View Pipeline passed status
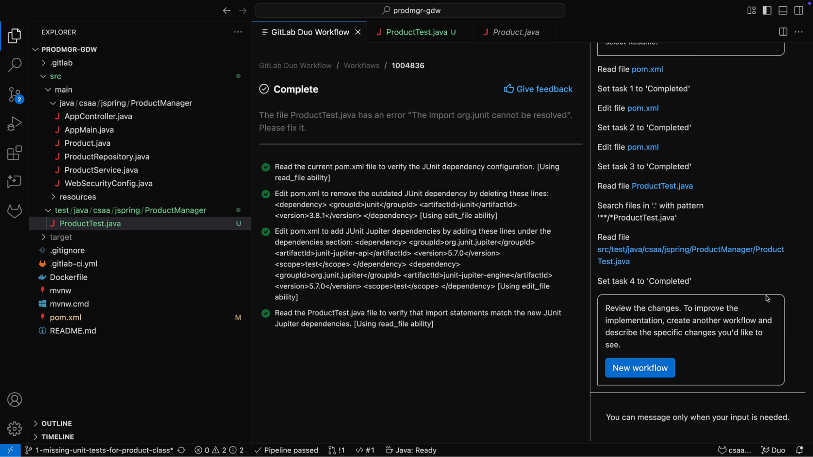This screenshot has width=813, height=457. point(286,450)
